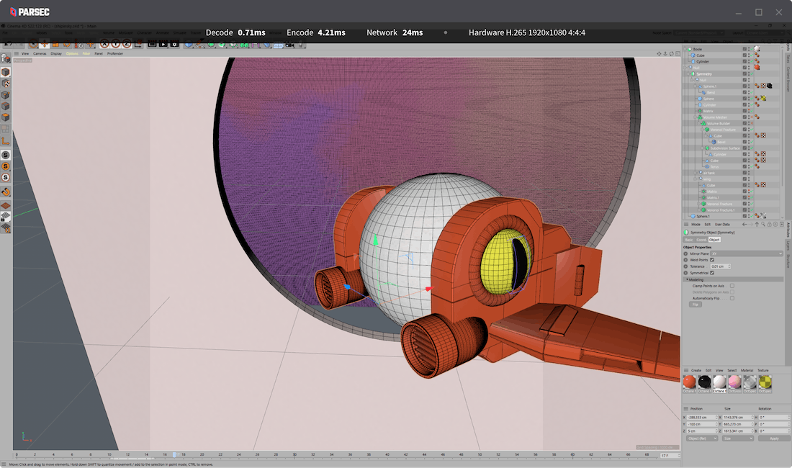Select the first orange Octane material swatch
This screenshot has width=792, height=468.
pyautogui.click(x=689, y=382)
